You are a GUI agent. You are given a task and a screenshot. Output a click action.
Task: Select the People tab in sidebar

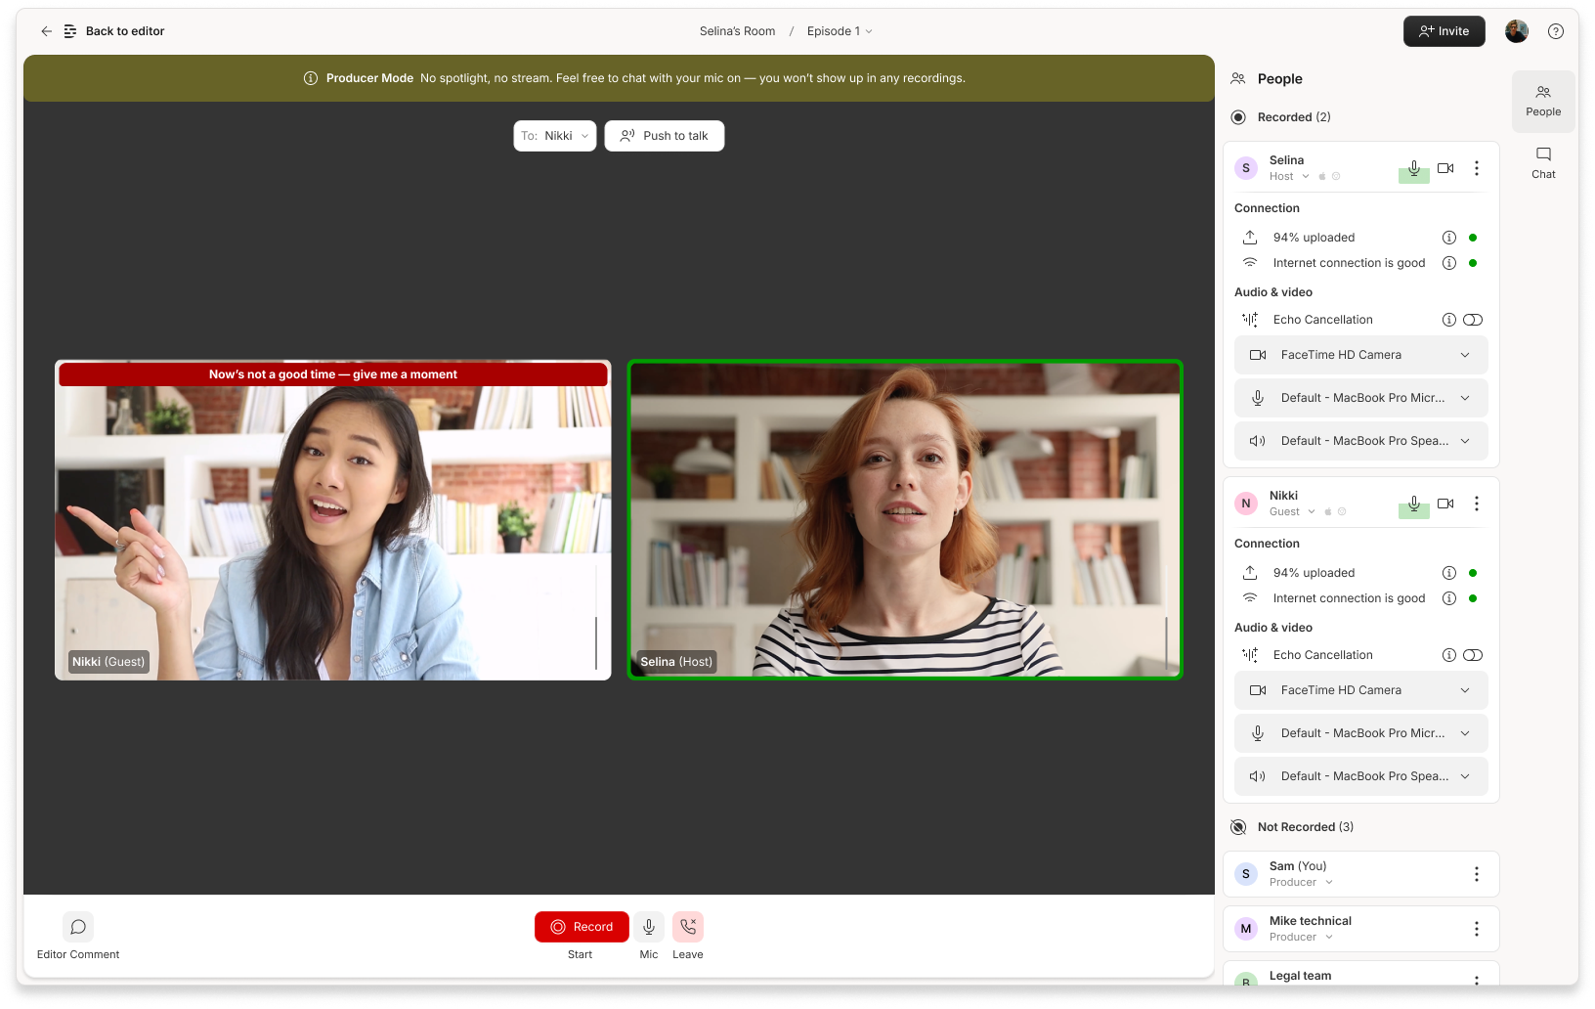pos(1543,101)
